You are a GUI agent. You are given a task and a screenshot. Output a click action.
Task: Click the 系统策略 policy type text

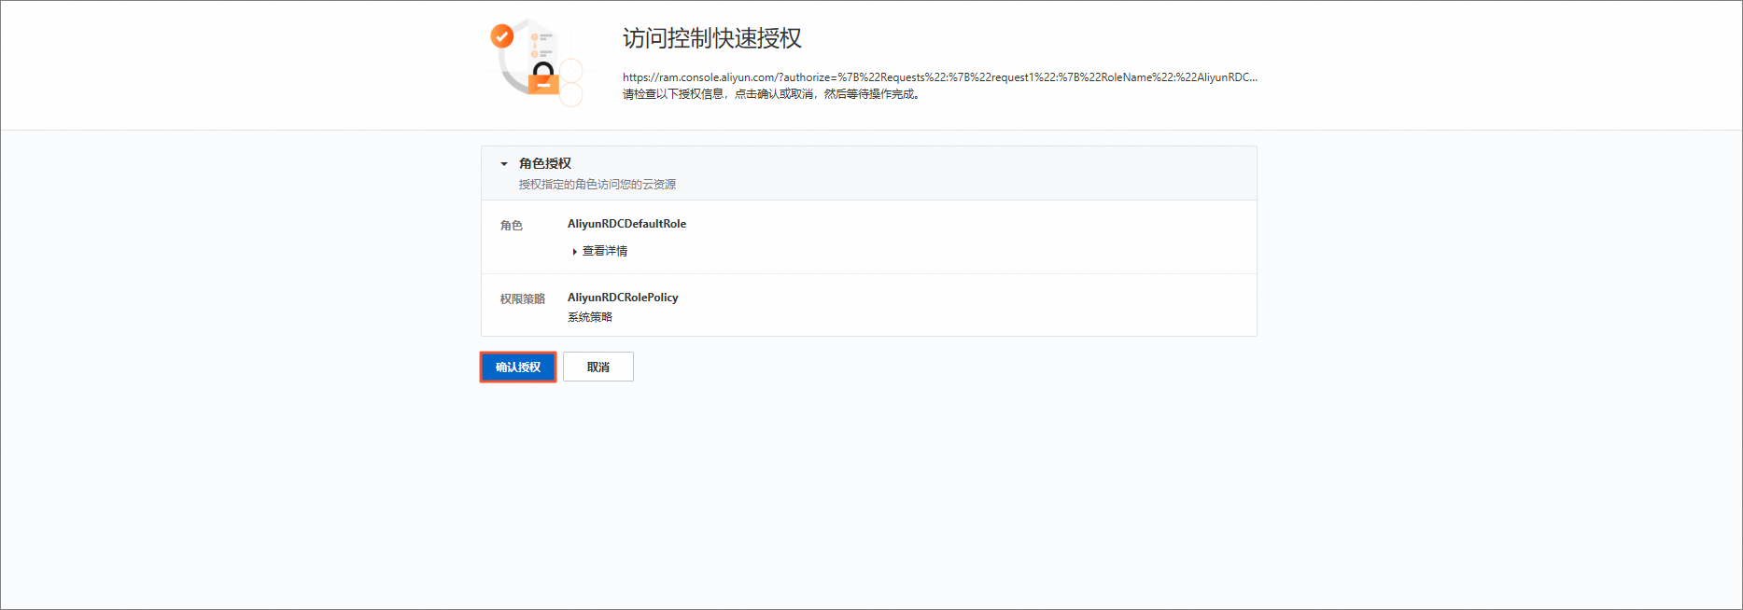click(590, 317)
